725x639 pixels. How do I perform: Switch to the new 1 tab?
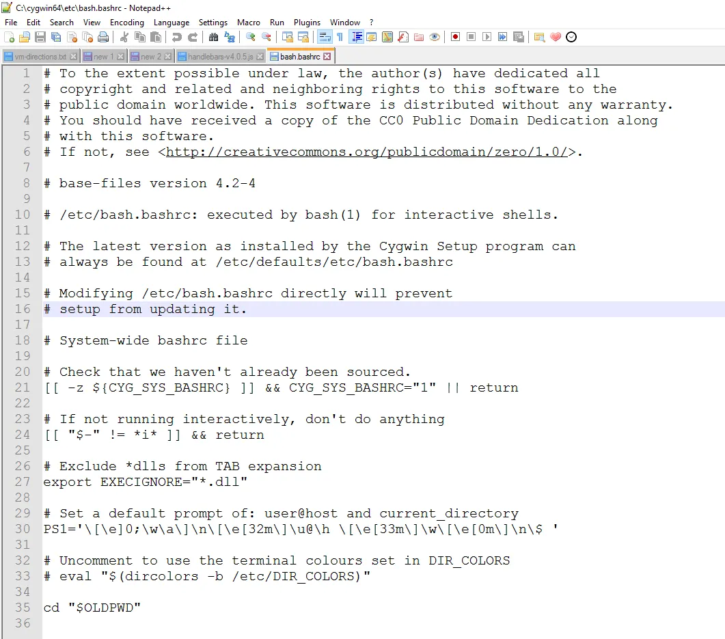pyautogui.click(x=104, y=57)
